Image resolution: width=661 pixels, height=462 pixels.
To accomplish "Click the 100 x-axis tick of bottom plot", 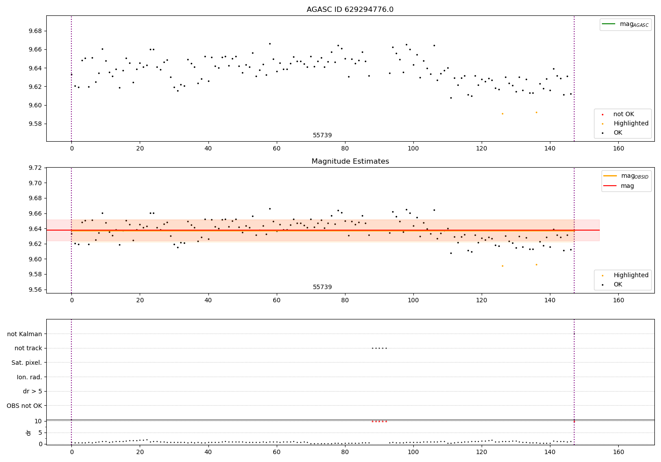I will (x=413, y=452).
